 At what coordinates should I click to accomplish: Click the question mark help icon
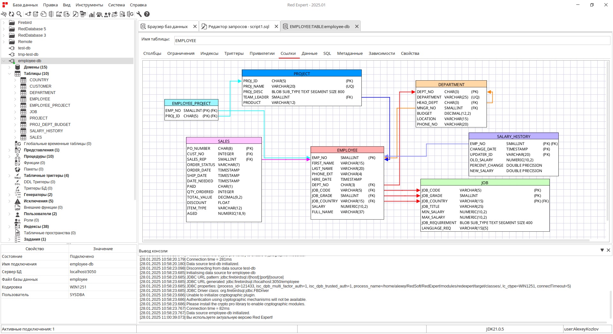pos(147,14)
